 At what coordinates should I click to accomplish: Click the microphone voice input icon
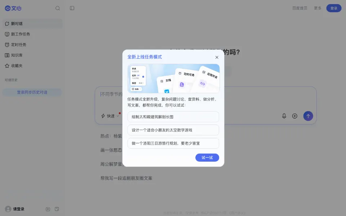point(284,116)
